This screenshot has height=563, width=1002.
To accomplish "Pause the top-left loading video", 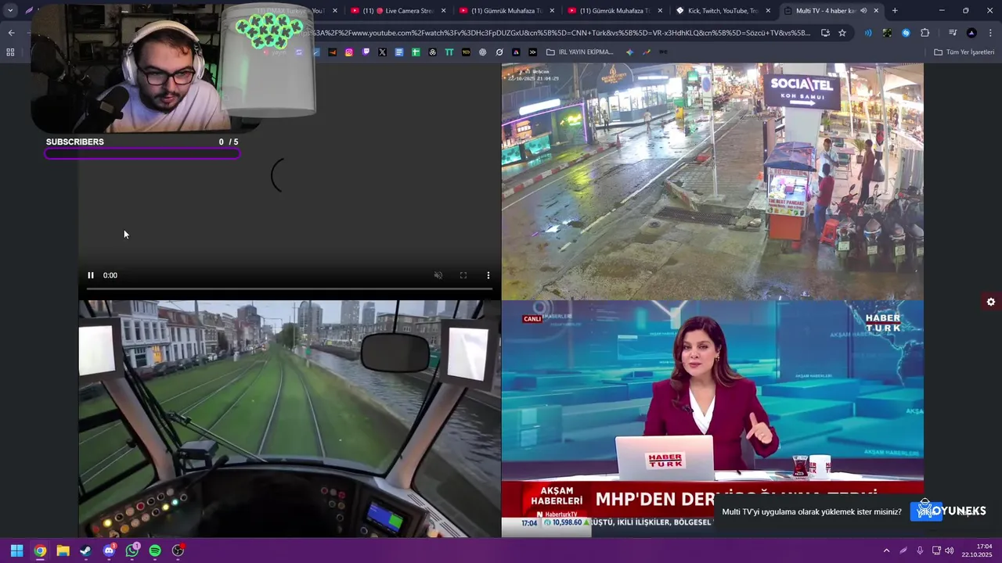I will click(91, 275).
